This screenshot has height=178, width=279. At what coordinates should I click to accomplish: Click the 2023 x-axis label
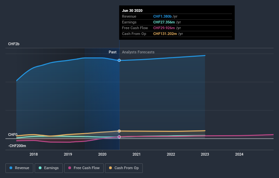coord(205,154)
